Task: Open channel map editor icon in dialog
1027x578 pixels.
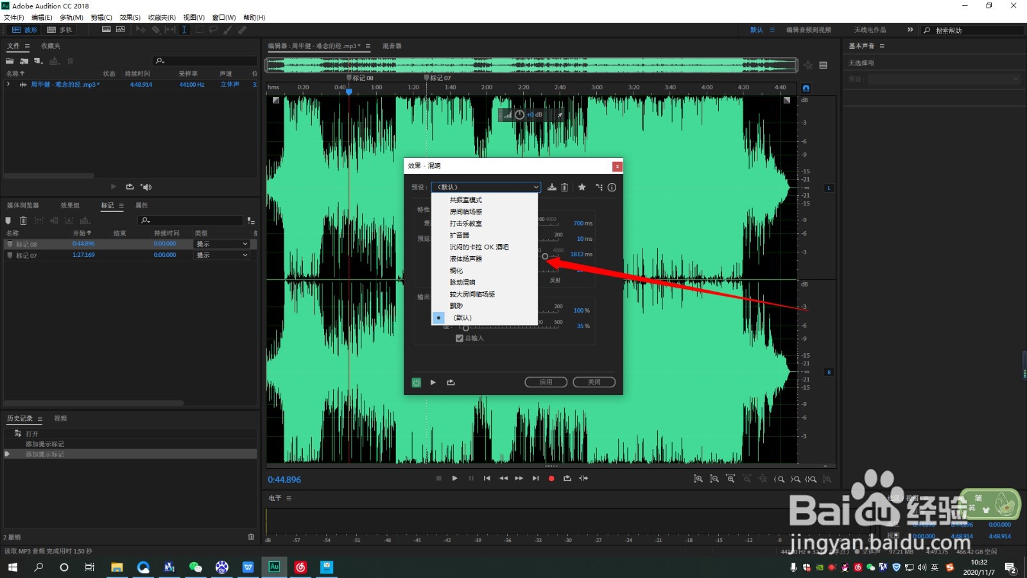Action: (x=599, y=188)
